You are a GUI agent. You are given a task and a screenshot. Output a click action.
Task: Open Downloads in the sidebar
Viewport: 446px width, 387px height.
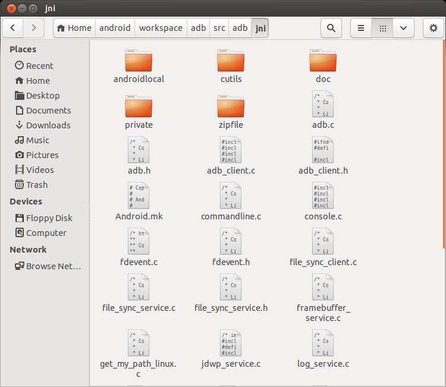[x=43, y=125]
